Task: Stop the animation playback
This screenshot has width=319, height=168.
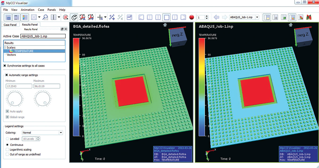Action: (x=167, y=17)
